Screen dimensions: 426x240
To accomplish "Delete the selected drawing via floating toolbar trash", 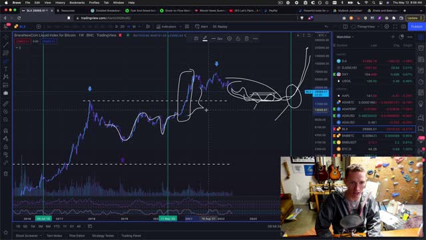I will click(x=247, y=39).
